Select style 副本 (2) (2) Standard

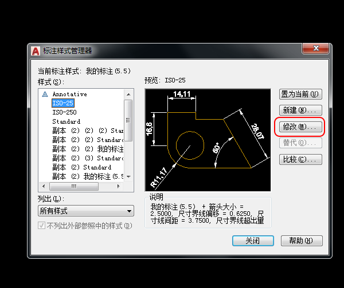pyautogui.click(x=88, y=140)
